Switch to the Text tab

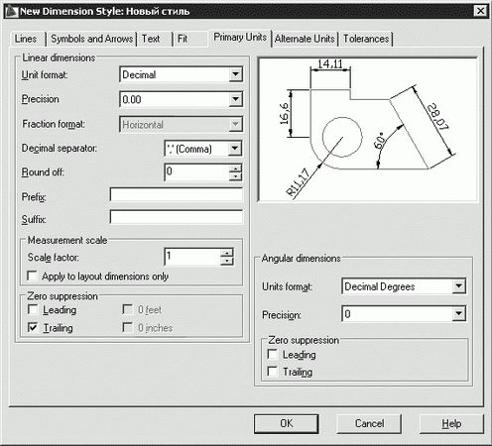[x=155, y=39]
